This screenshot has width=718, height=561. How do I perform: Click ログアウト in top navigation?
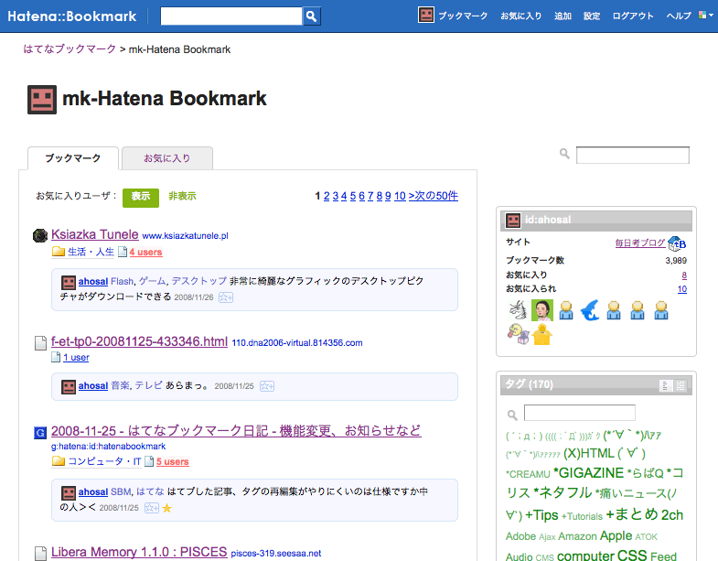[x=633, y=16]
